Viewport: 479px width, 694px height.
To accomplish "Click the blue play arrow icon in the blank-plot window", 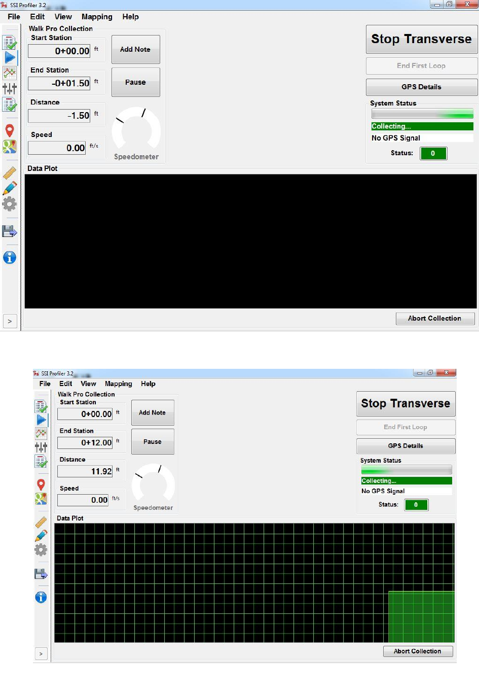I will (x=10, y=57).
